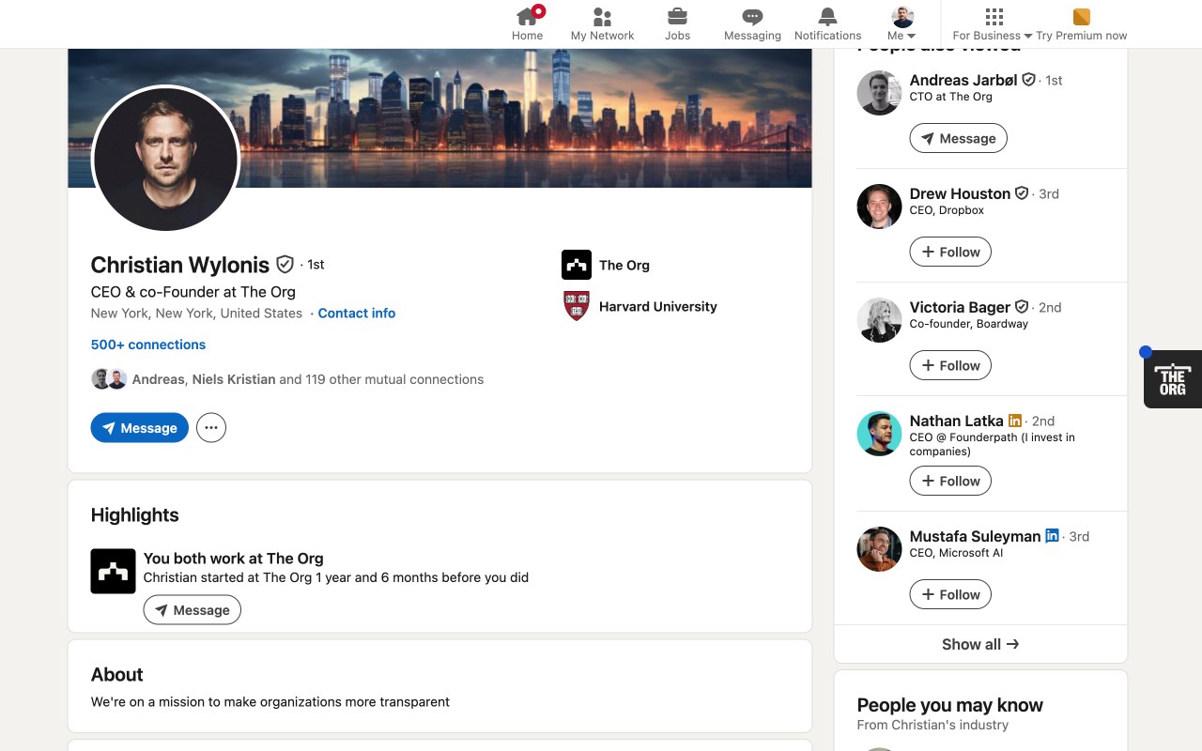Click The Org logo in Highlights
Screen dimensions: 1202x751
tap(114, 572)
